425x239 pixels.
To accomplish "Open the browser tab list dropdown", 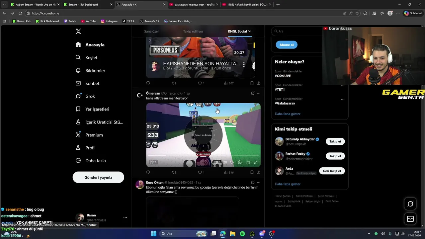I will pyautogui.click(x=4, y=5).
